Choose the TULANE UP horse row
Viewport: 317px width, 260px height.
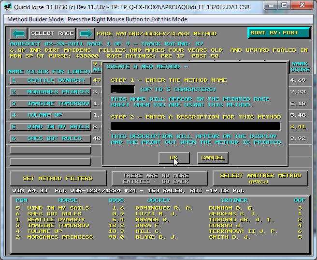[x=50, y=115]
